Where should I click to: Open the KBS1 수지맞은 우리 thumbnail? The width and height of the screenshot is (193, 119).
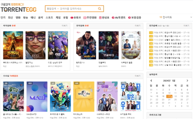[131, 96]
